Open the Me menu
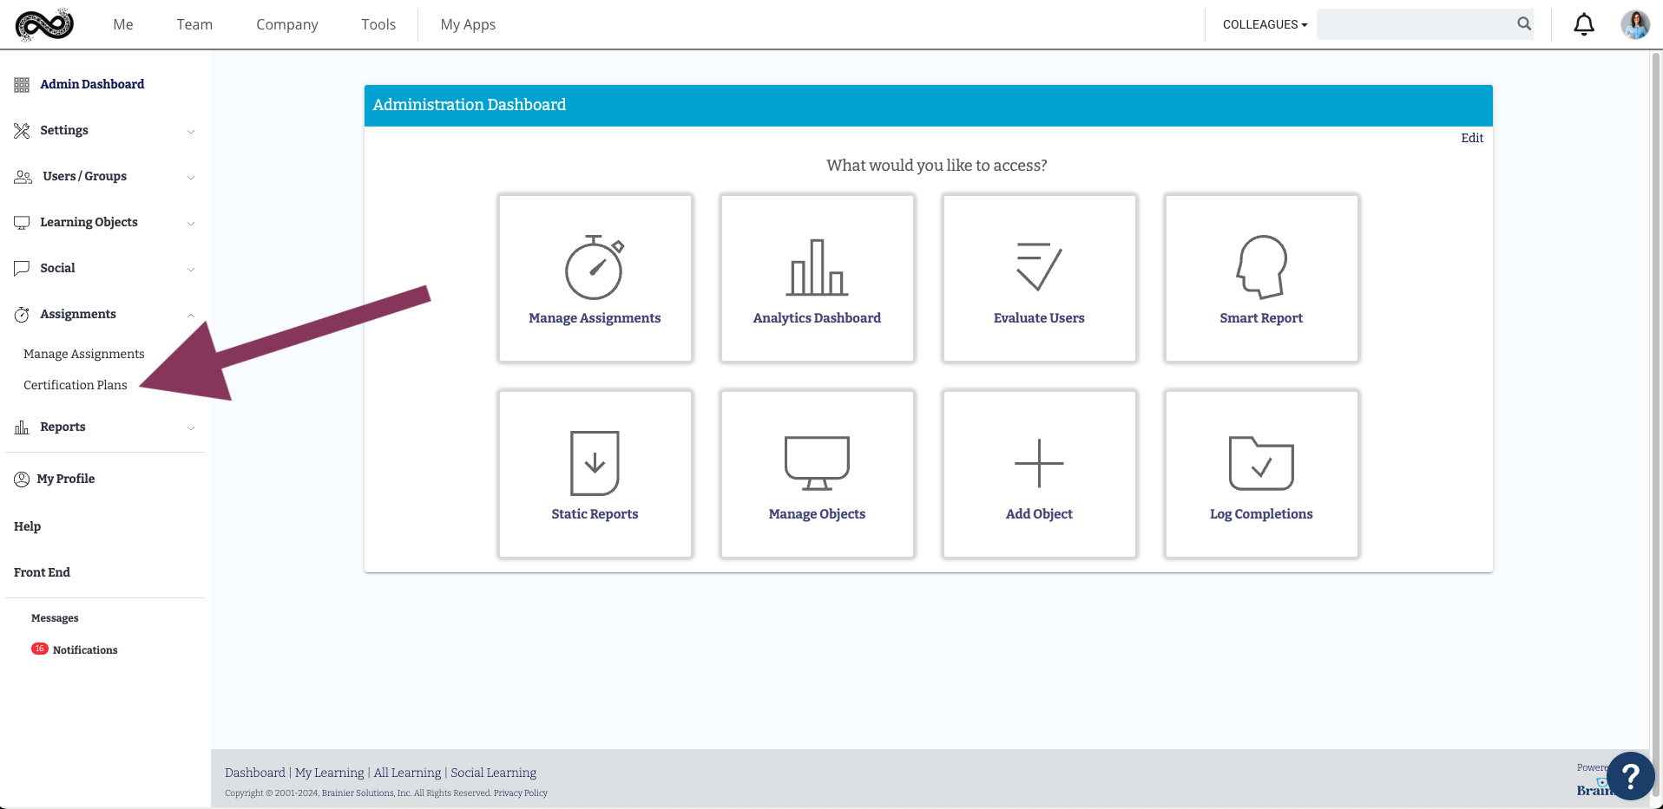The height and width of the screenshot is (809, 1663). click(x=123, y=24)
